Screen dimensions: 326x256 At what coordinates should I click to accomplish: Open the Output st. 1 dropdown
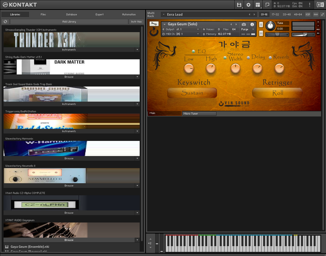[181, 29]
